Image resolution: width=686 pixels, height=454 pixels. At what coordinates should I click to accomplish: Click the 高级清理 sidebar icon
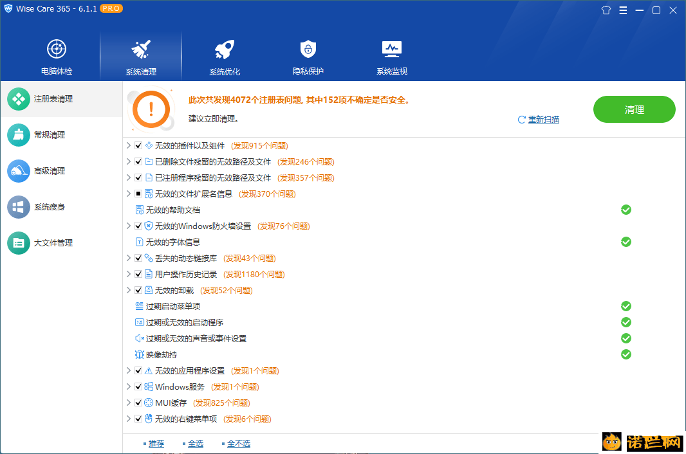(x=19, y=170)
